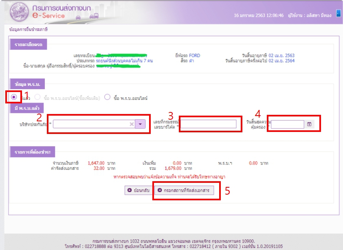Image resolution: width=343 pixels, height=250 pixels.
Task: Open the calendar picker for coverage end date
Action: [x=309, y=124]
